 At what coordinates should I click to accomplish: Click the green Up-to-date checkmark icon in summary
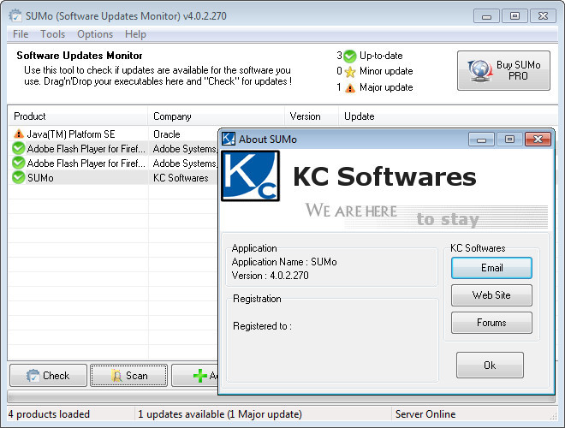tap(349, 56)
